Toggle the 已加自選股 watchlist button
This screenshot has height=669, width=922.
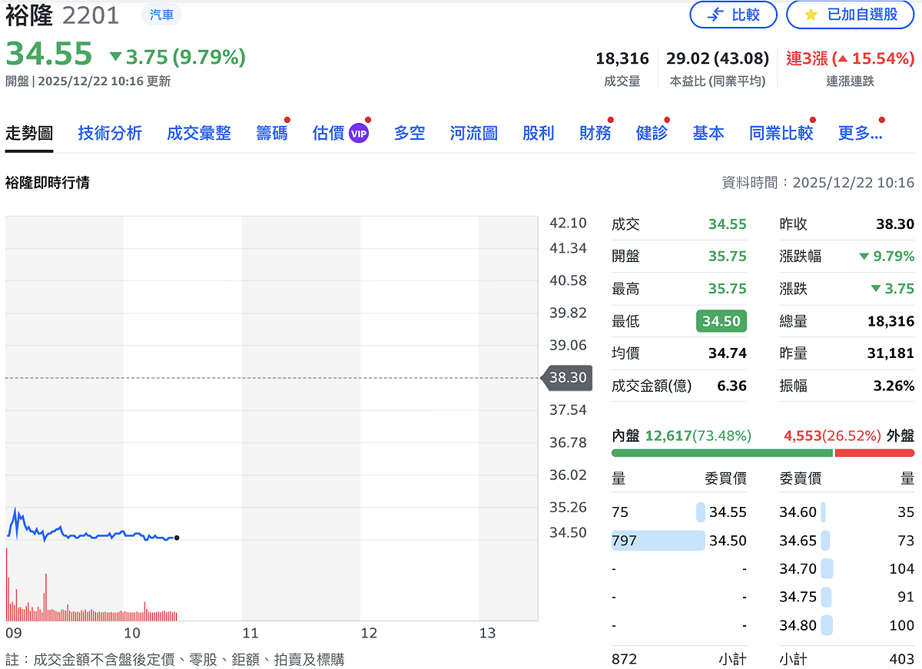pos(851,15)
